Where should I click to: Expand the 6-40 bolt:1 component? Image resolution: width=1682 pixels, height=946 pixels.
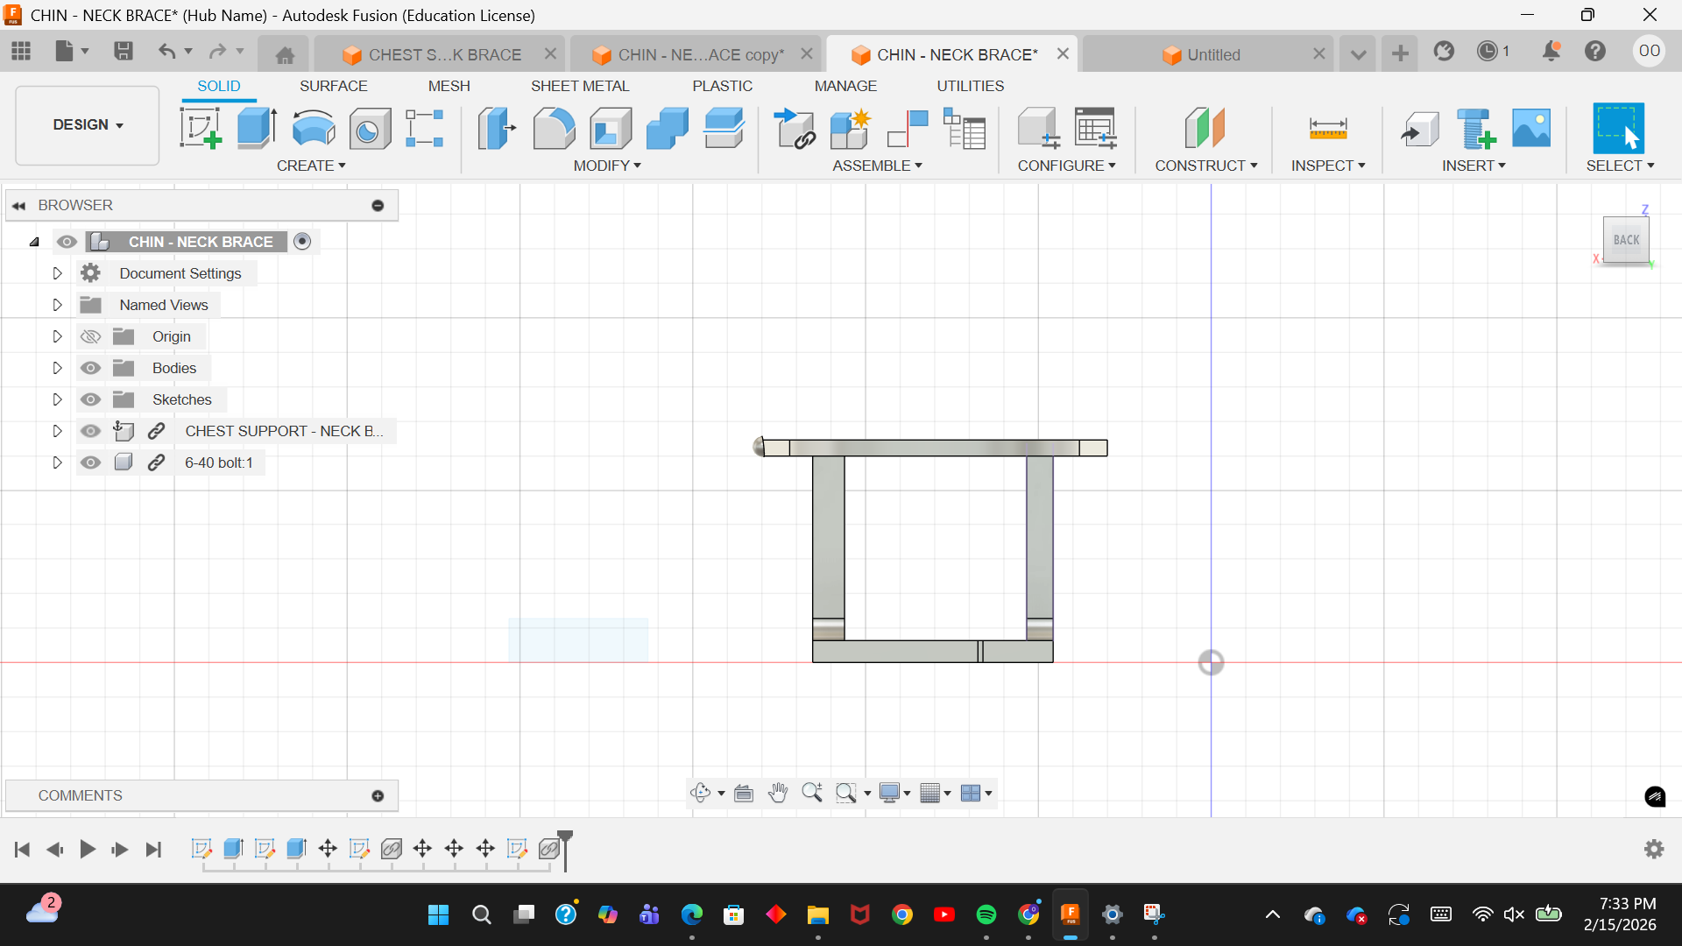pyautogui.click(x=57, y=462)
